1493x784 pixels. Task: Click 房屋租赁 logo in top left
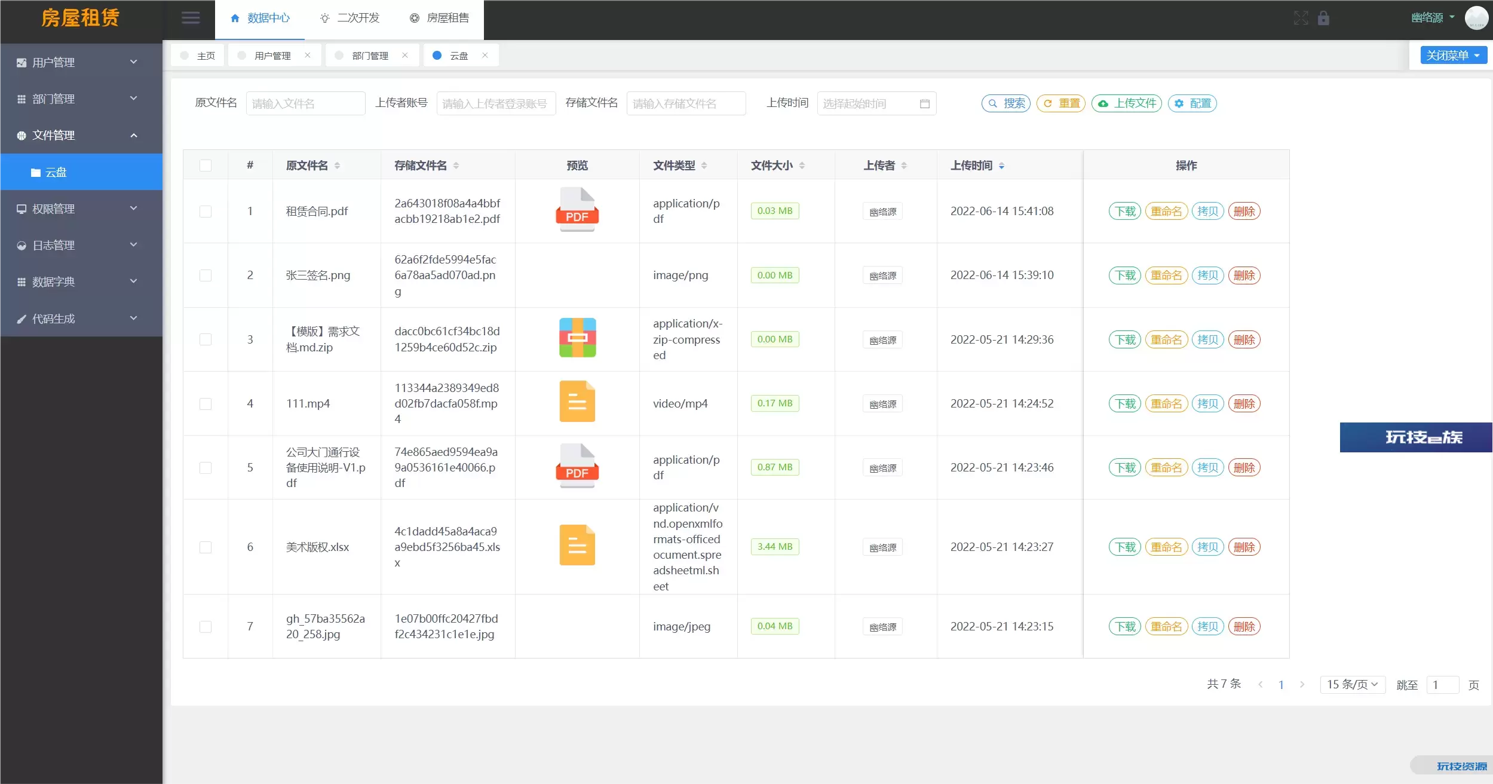(x=80, y=18)
